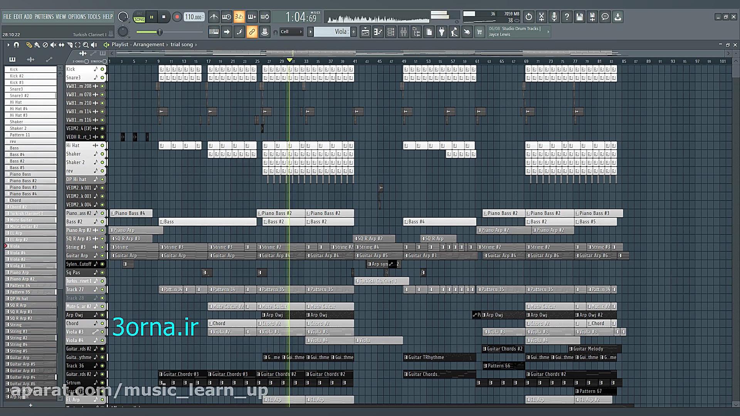Select the pencil draw tool

tap(29, 45)
